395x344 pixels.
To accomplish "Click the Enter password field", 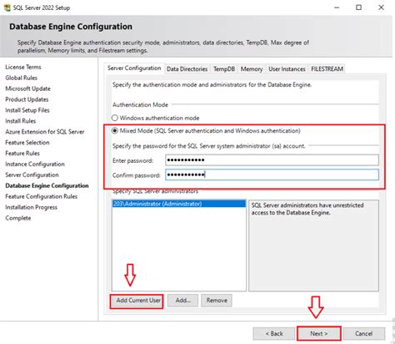I will [x=272, y=160].
